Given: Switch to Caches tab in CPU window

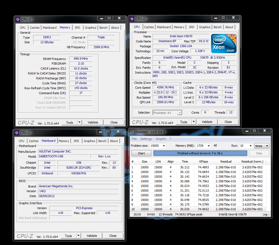Looking at the screenshot, I should pyautogui.click(x=149, y=27).
